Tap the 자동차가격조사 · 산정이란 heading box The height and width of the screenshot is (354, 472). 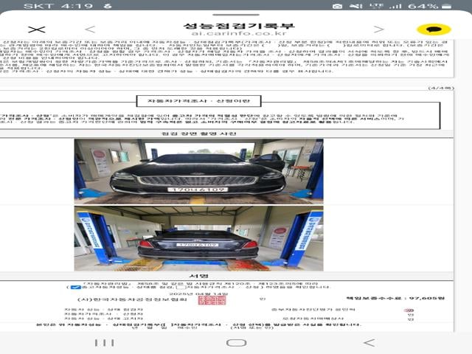click(x=198, y=100)
